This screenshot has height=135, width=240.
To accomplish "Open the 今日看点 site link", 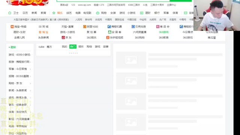I will 187,32.
